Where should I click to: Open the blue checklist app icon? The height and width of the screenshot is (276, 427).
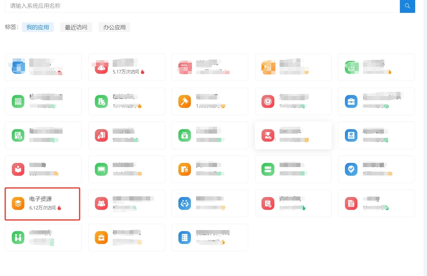(x=185, y=237)
